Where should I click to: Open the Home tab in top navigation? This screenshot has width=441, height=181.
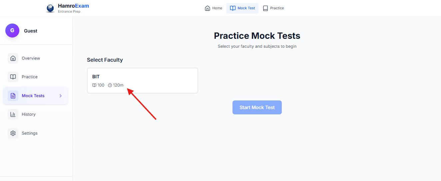pos(214,8)
